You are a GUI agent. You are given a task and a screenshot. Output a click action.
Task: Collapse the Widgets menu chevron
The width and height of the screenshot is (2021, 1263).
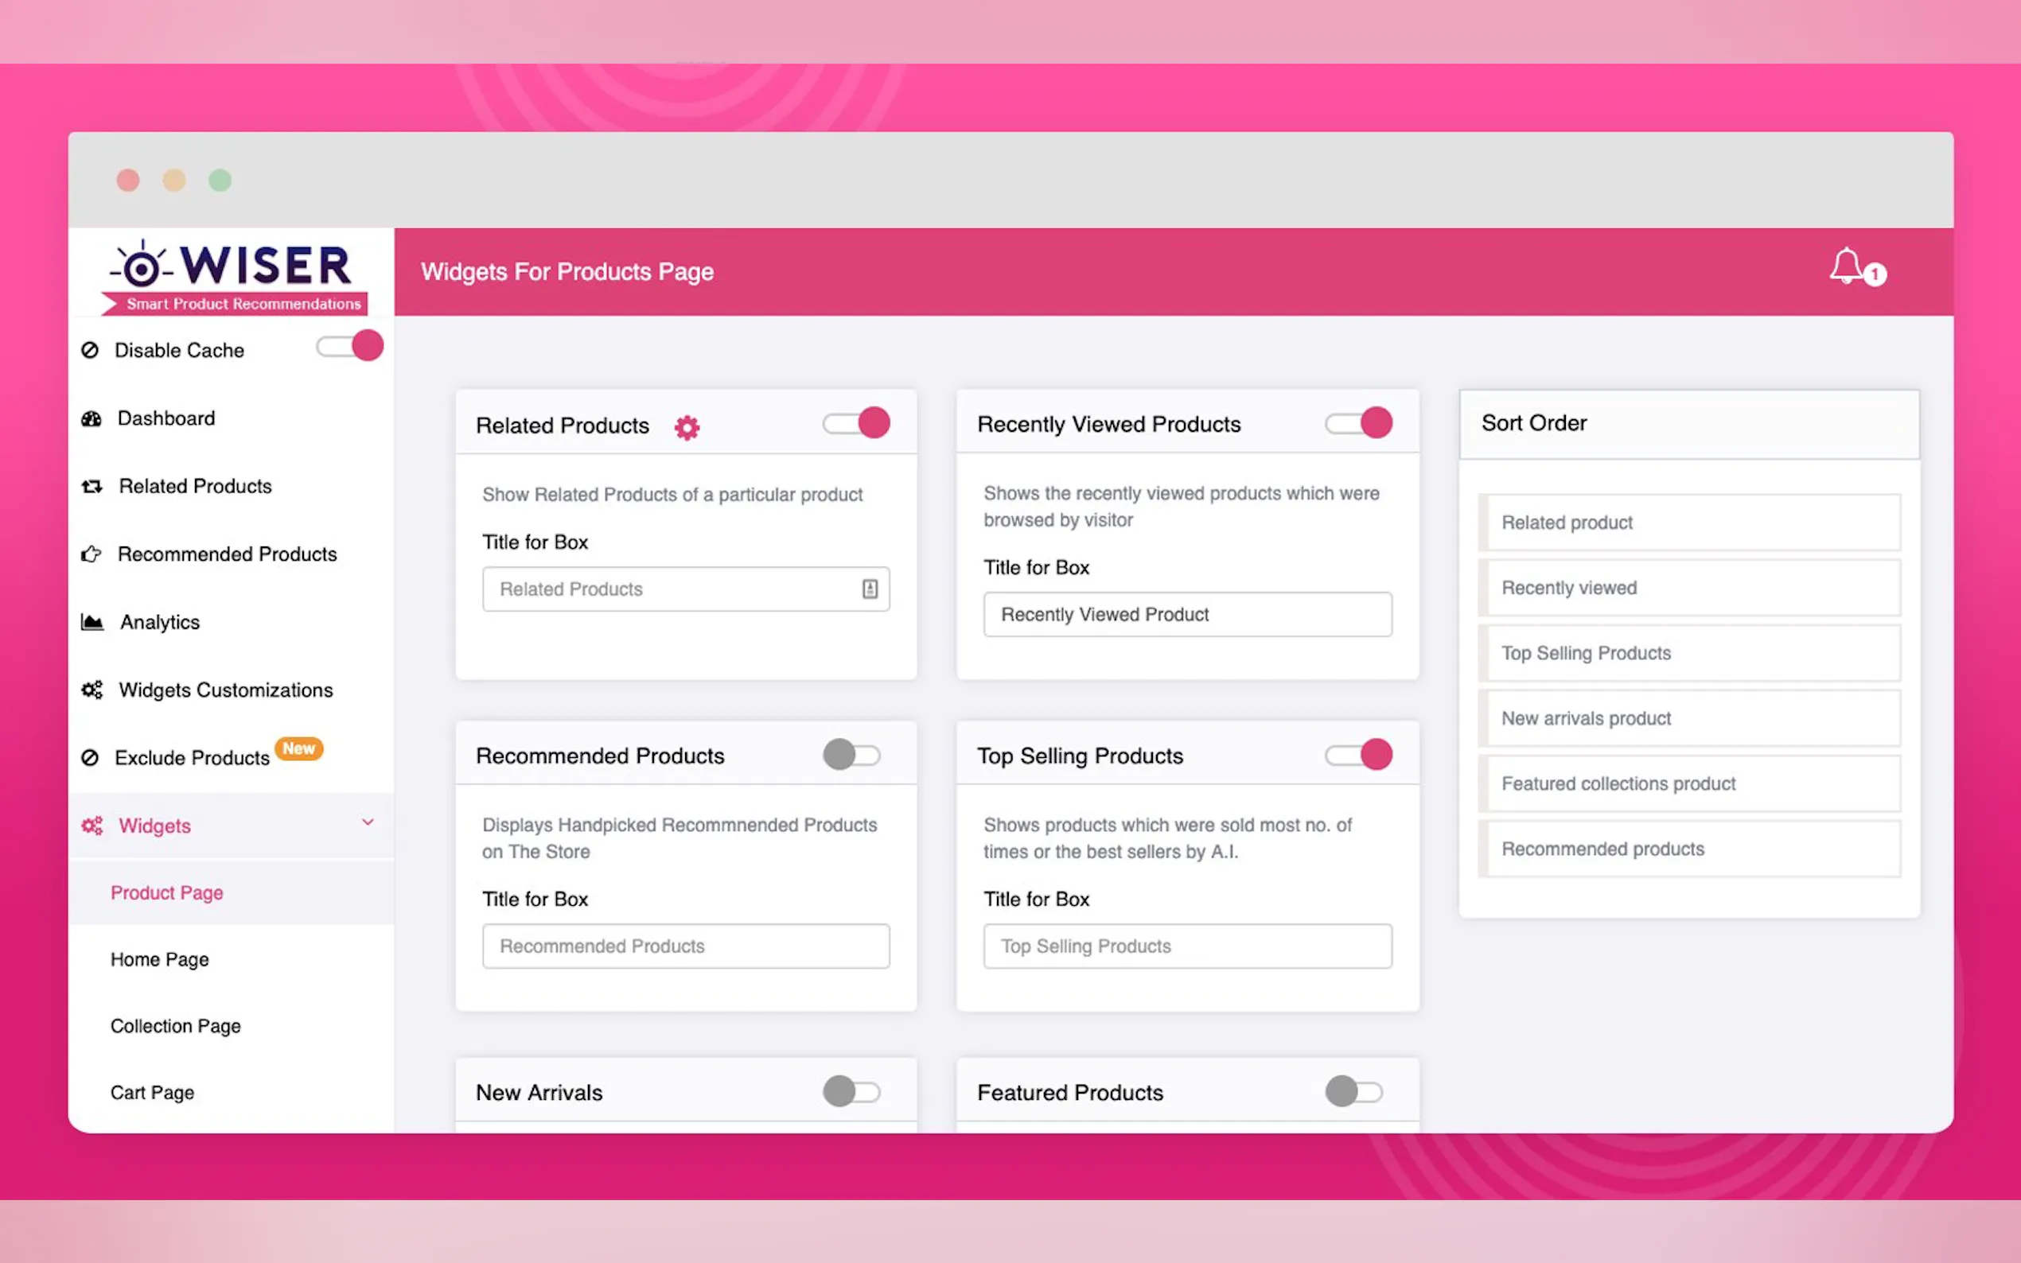(x=368, y=823)
